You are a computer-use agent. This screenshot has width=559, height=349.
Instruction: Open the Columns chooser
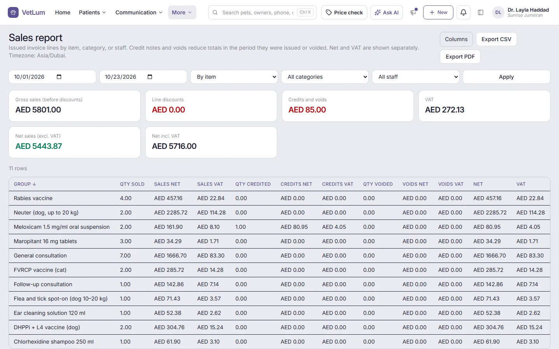point(456,39)
